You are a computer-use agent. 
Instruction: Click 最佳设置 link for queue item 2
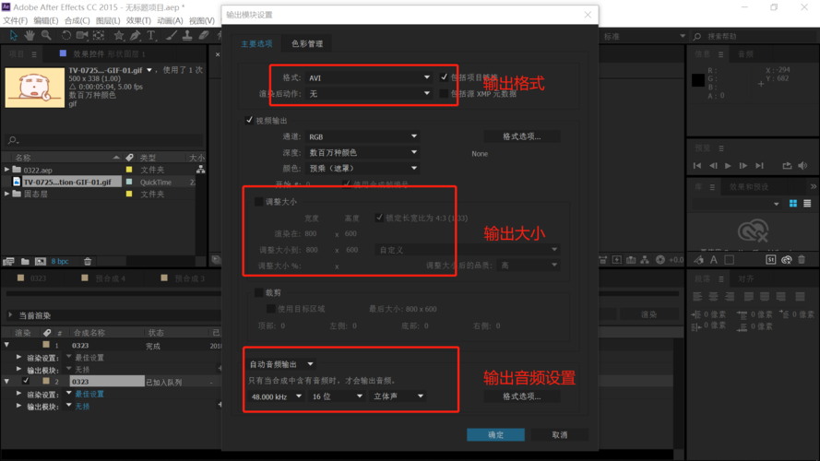pos(89,394)
